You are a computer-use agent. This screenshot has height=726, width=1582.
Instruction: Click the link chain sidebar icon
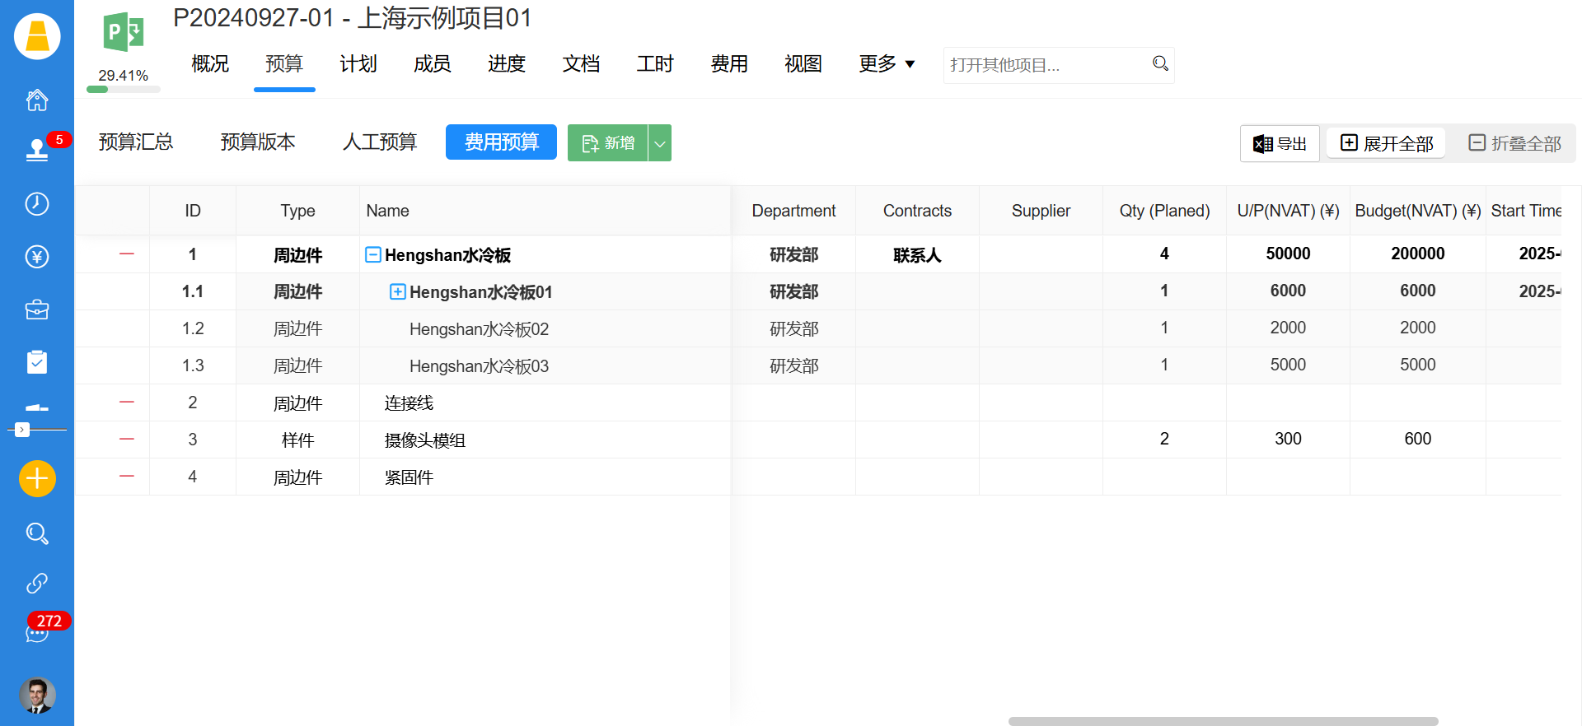click(37, 583)
